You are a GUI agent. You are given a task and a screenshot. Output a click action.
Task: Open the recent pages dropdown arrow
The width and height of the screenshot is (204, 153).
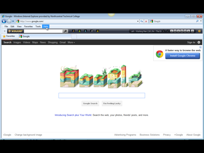(x=13, y=21)
